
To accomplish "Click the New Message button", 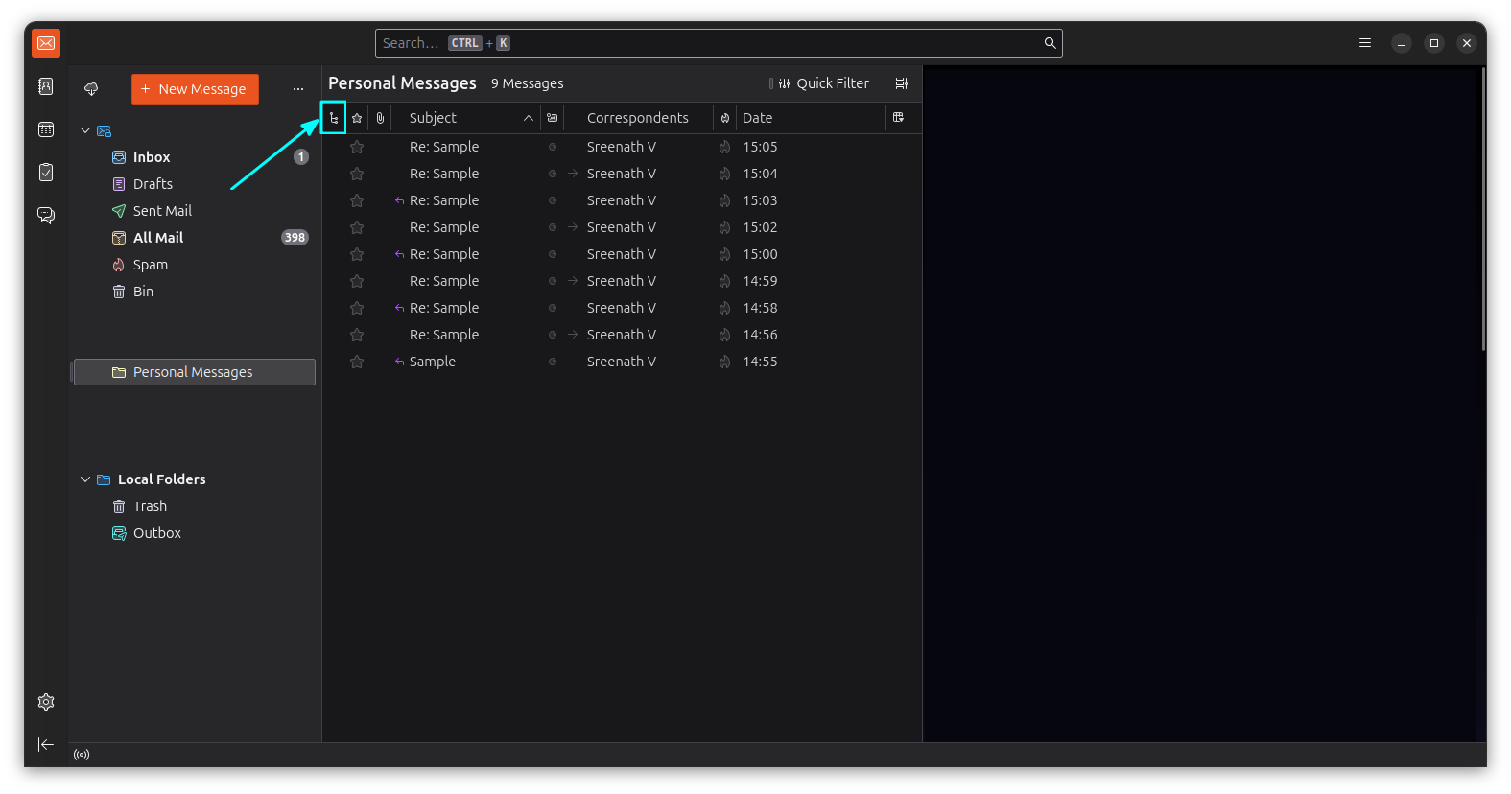I will point(195,89).
